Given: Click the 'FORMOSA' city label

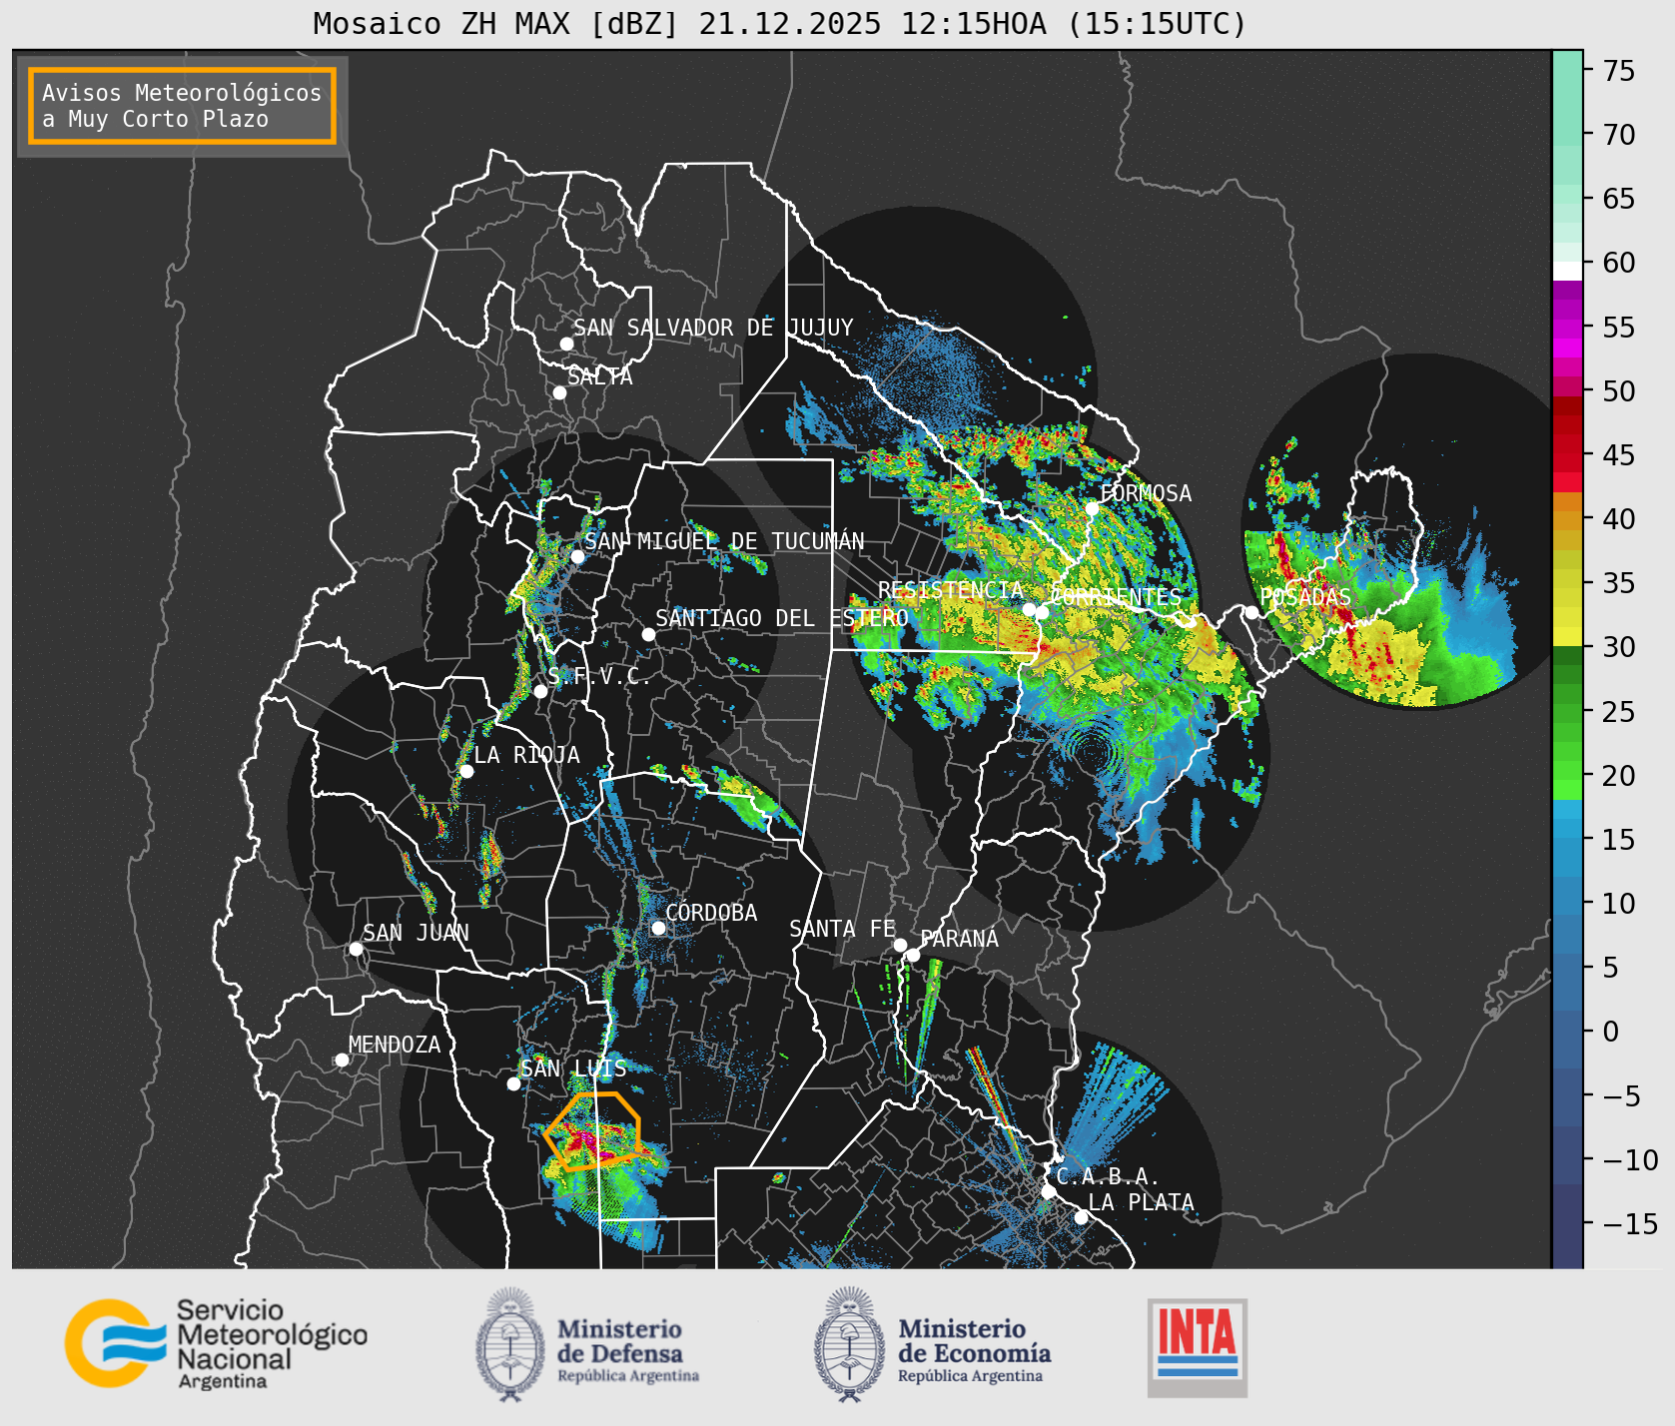Looking at the screenshot, I should point(1146,493).
